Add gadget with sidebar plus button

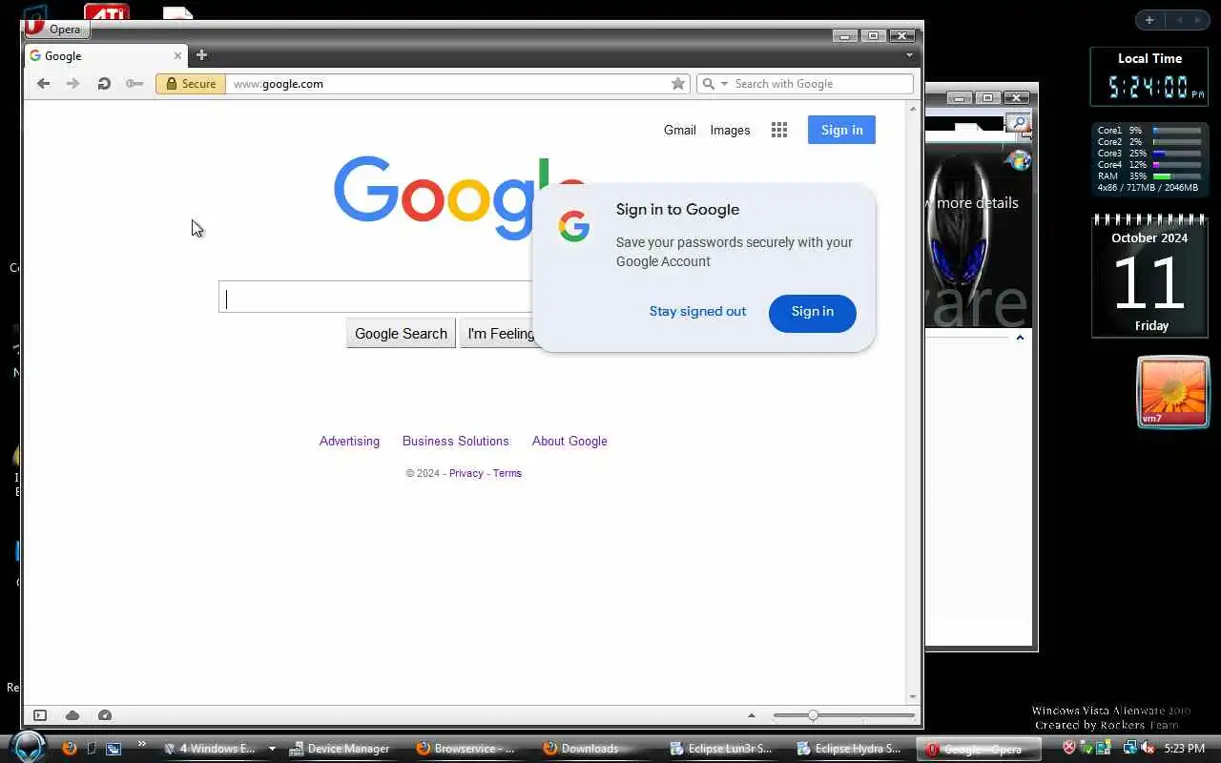(x=1149, y=20)
